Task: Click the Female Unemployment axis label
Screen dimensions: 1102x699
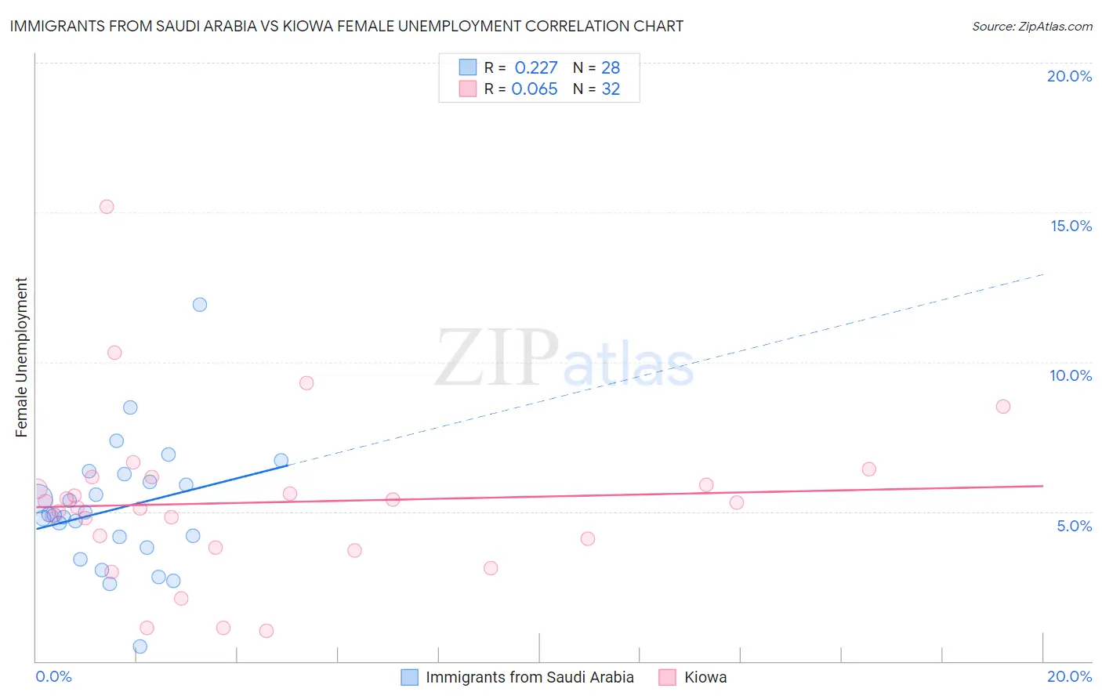Action: pos(21,357)
